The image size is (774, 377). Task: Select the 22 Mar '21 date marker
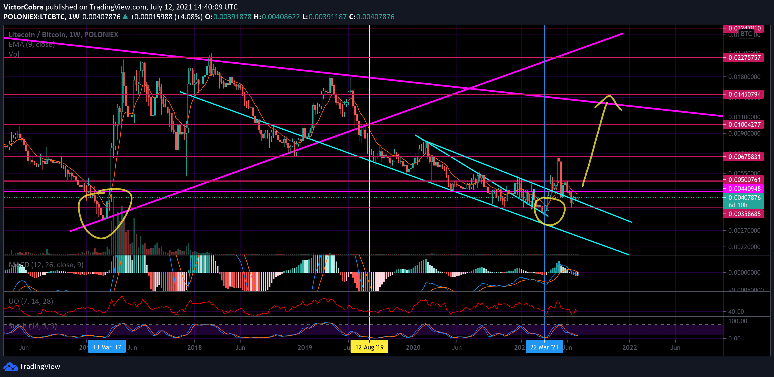(544, 347)
